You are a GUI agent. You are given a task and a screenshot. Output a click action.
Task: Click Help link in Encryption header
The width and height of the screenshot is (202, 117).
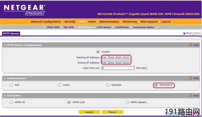[196, 96]
